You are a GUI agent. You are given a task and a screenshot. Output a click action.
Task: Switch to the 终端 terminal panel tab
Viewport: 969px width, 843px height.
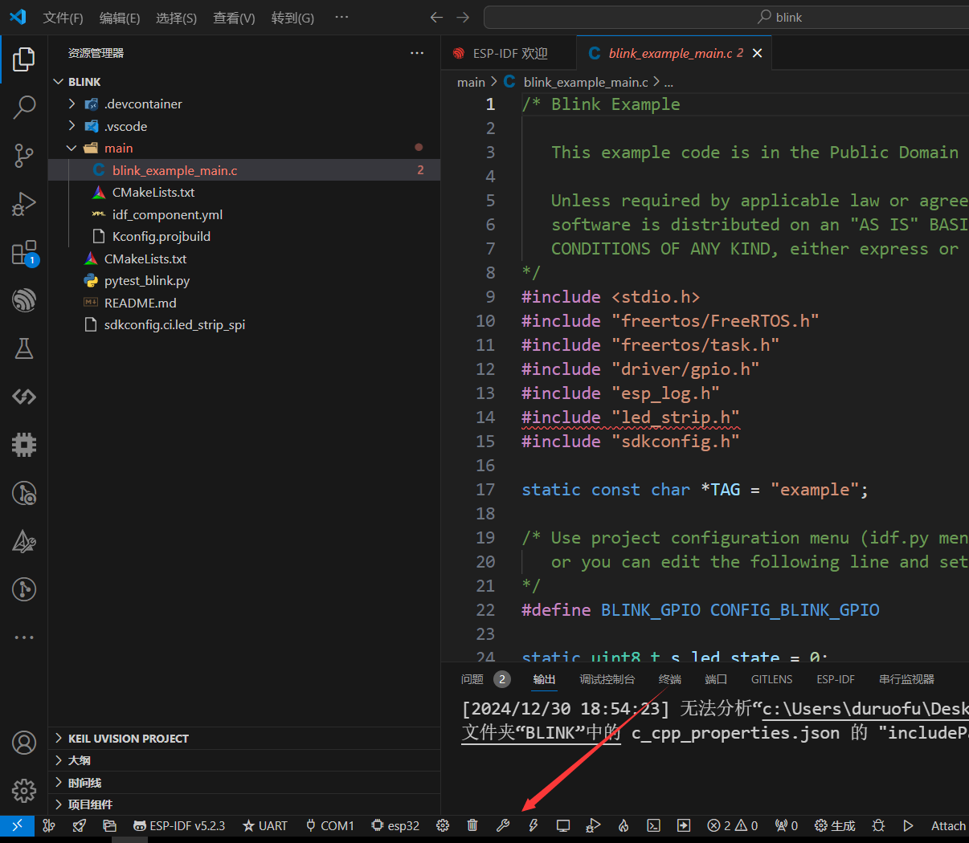pyautogui.click(x=669, y=679)
